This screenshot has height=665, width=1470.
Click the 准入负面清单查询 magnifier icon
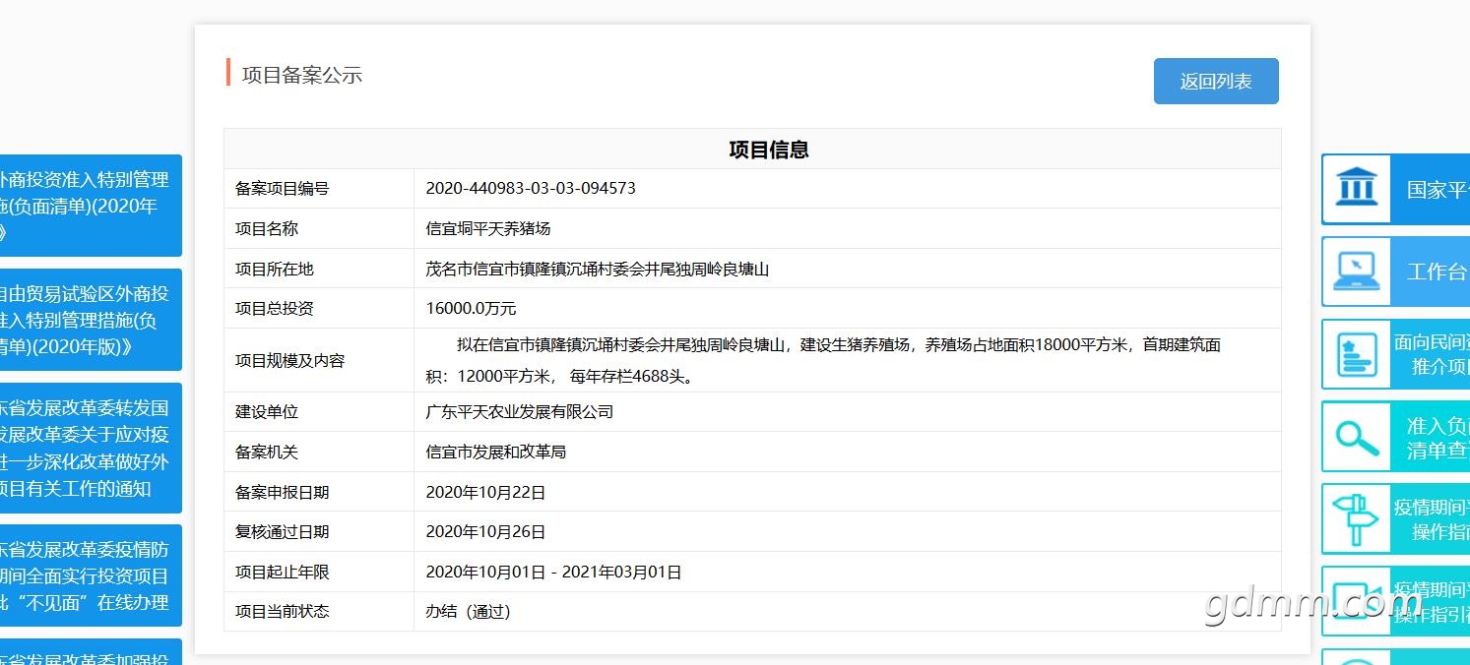coord(1356,437)
